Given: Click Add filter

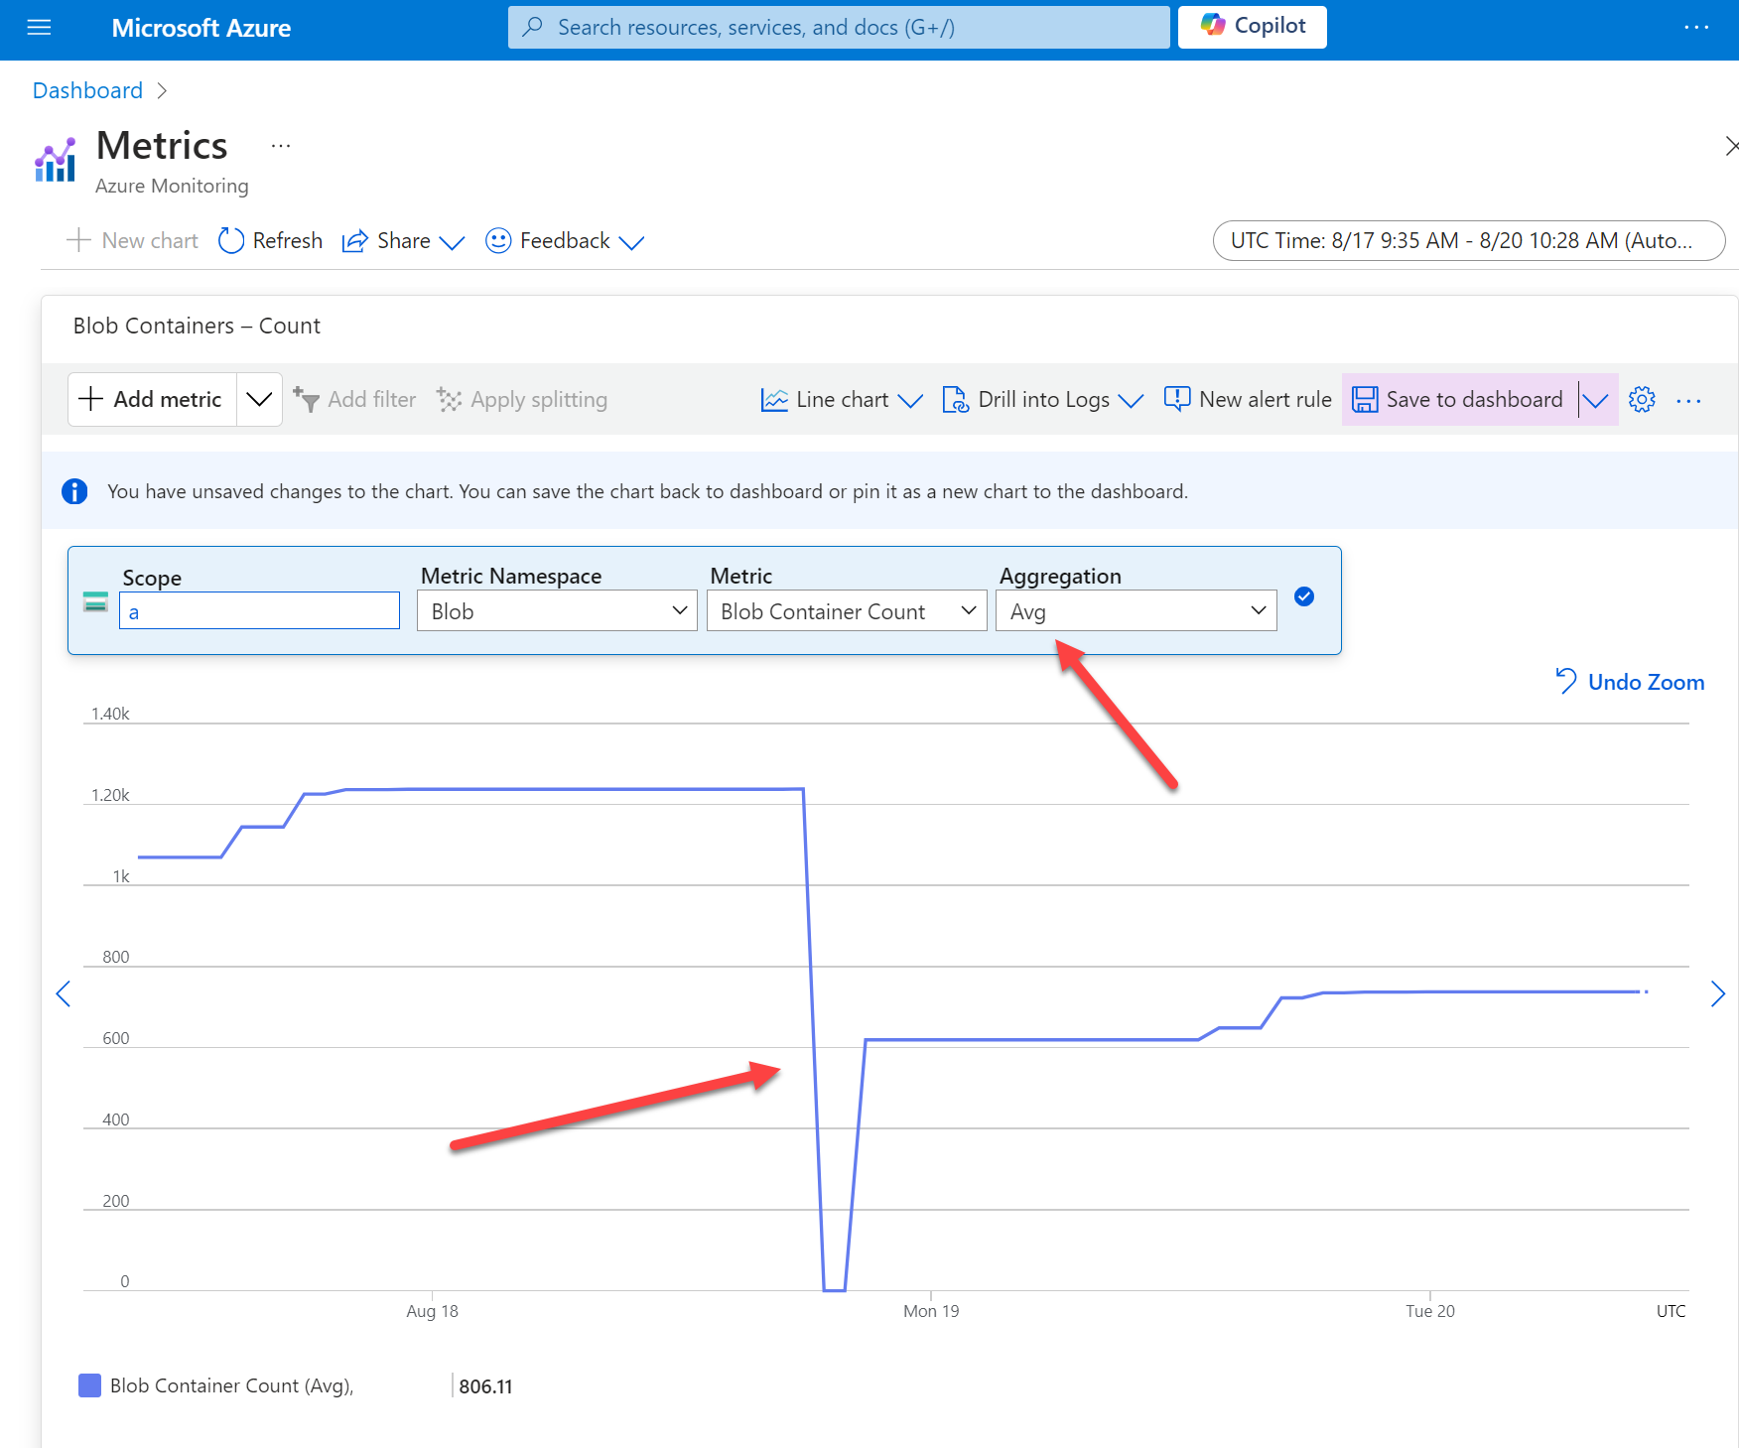Looking at the screenshot, I should click(x=354, y=399).
